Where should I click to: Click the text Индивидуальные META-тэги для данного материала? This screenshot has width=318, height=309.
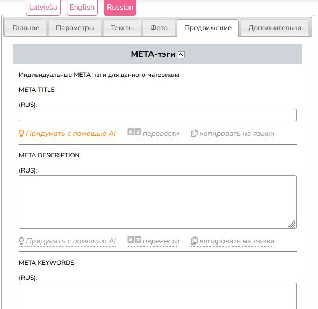tap(99, 75)
